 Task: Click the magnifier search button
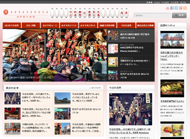179,15
